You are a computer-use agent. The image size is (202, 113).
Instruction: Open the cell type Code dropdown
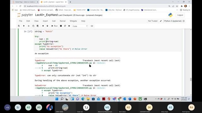[x=80, y=26]
